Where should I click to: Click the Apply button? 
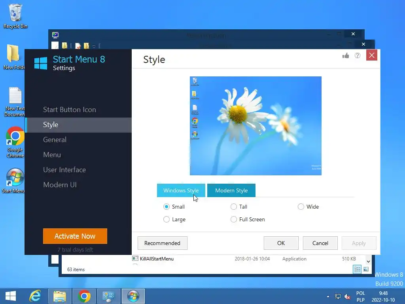[359, 243]
